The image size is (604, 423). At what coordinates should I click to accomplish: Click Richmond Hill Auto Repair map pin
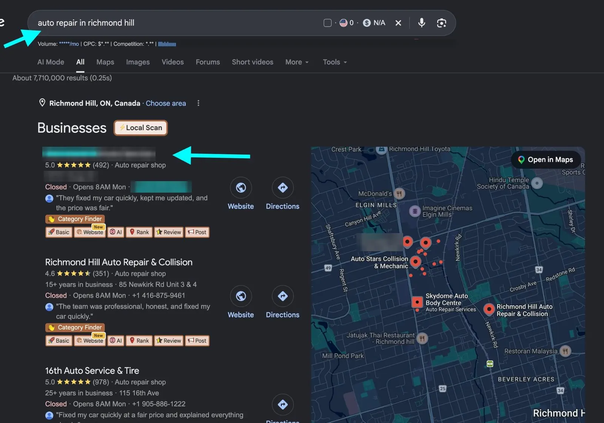(x=489, y=309)
